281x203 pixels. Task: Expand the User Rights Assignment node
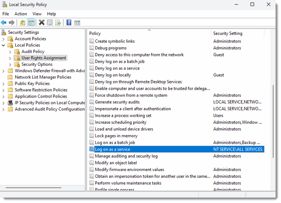(x=10, y=58)
